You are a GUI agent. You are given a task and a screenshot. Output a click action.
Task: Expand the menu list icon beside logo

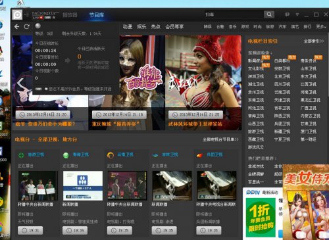27,14
